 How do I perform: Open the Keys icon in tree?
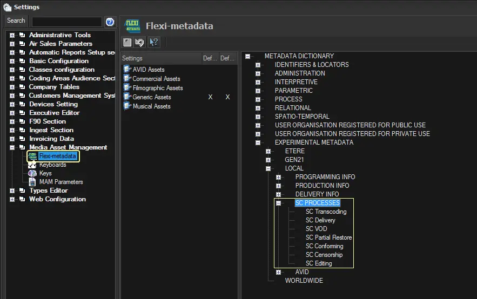[32, 173]
